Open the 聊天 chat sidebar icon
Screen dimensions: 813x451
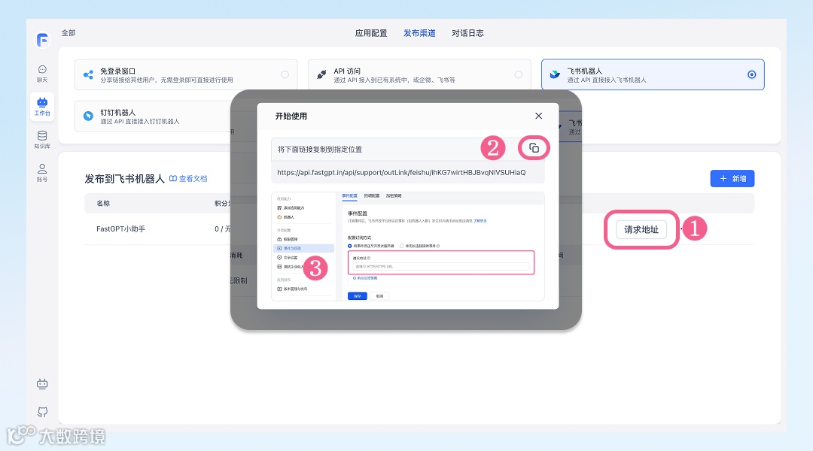(42, 74)
